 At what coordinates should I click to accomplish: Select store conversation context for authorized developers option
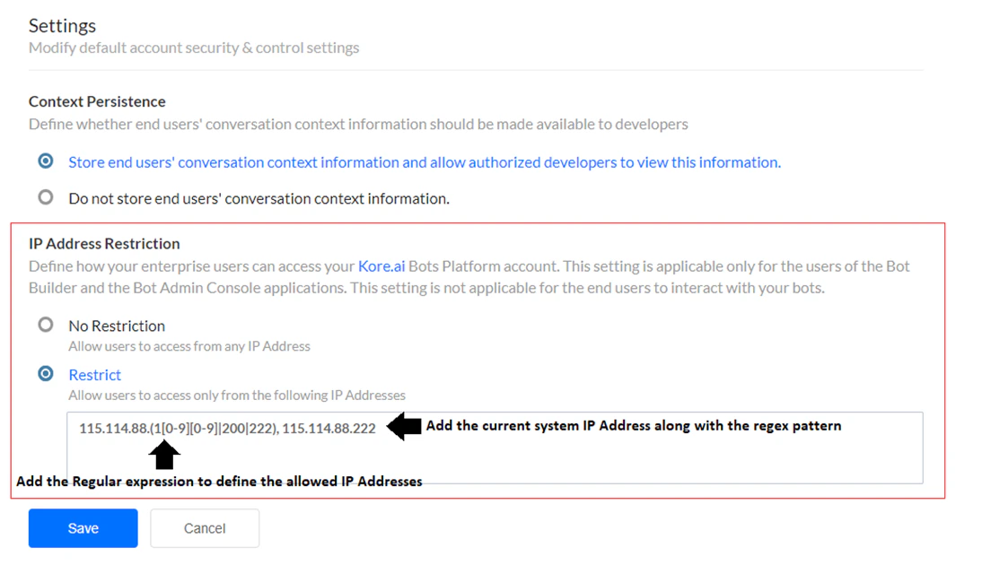click(45, 162)
